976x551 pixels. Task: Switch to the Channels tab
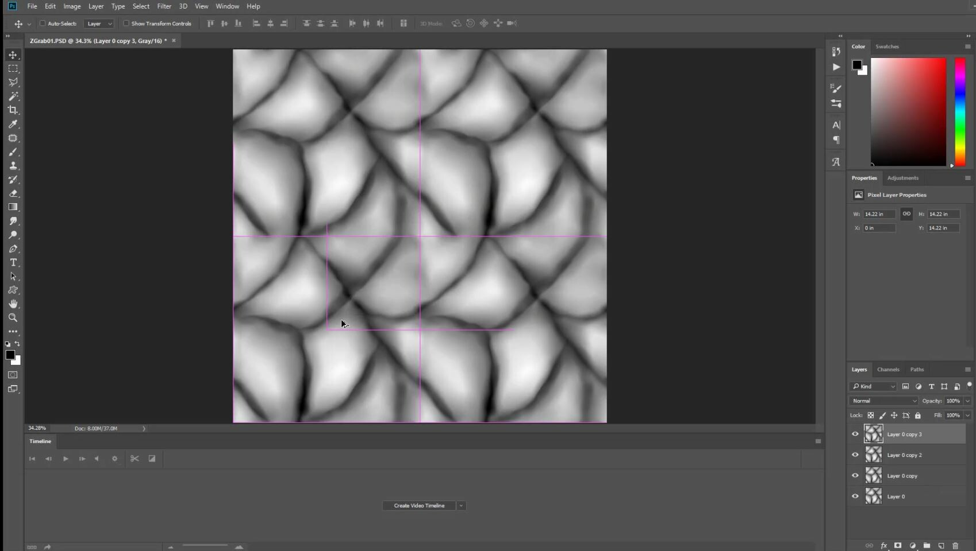point(887,370)
